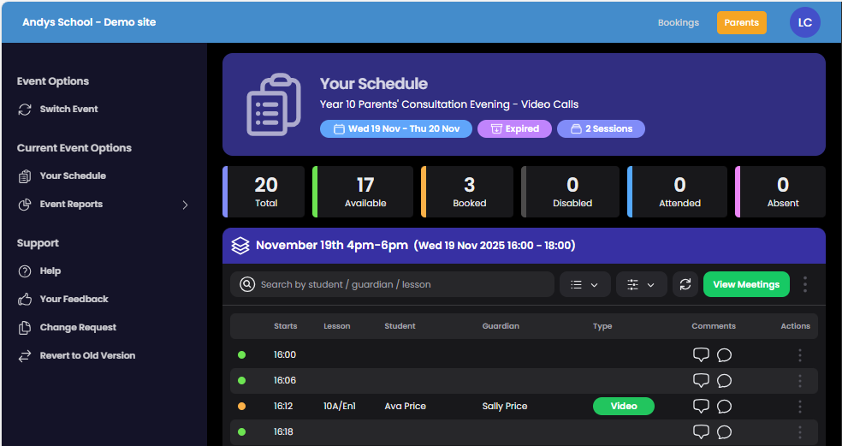Image resolution: width=842 pixels, height=446 pixels.
Task: Click the Available slots stat card
Action: (x=363, y=192)
